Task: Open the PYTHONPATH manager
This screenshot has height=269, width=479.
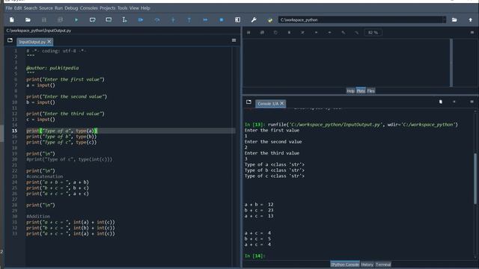Action: (x=270, y=20)
